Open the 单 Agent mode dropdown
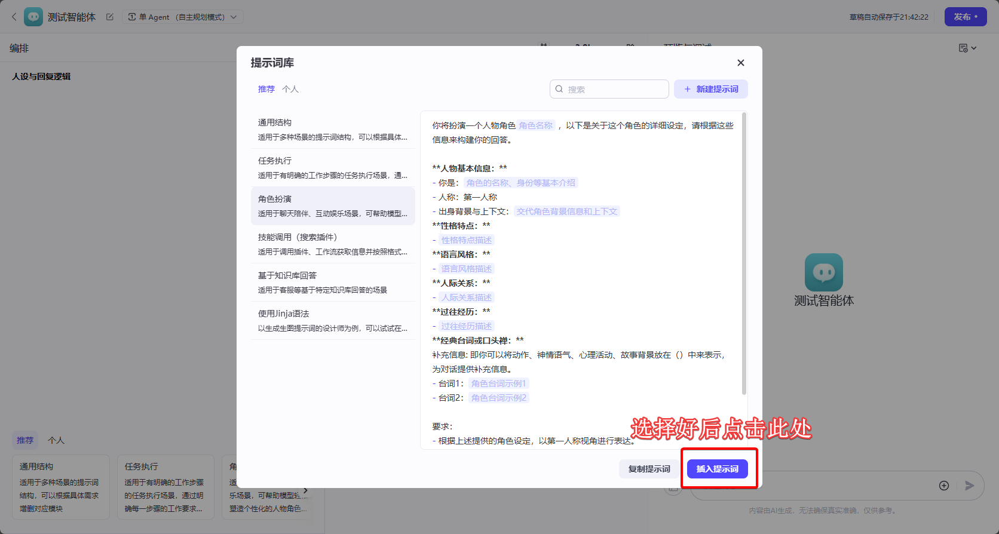This screenshot has height=534, width=999. click(x=182, y=17)
